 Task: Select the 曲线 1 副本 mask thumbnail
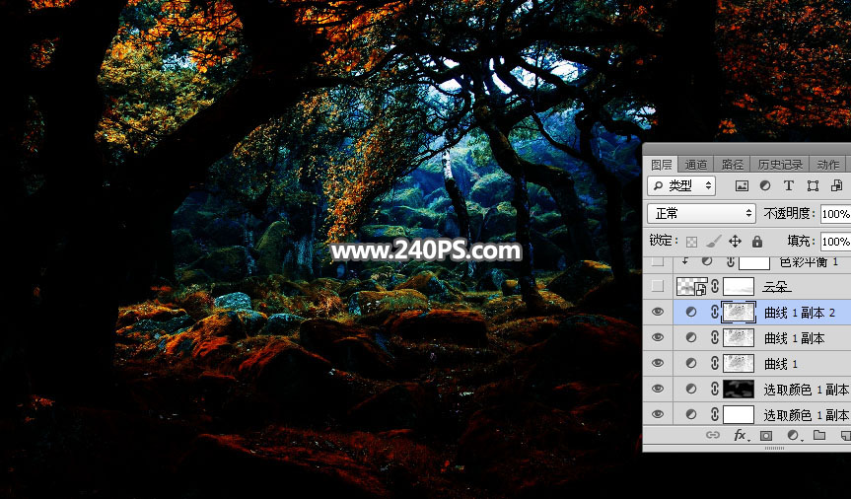pyautogui.click(x=739, y=337)
